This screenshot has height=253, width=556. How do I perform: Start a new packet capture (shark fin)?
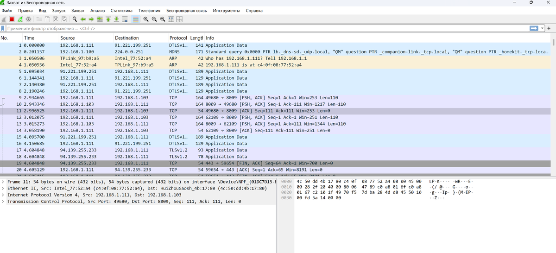pyautogui.click(x=4, y=19)
